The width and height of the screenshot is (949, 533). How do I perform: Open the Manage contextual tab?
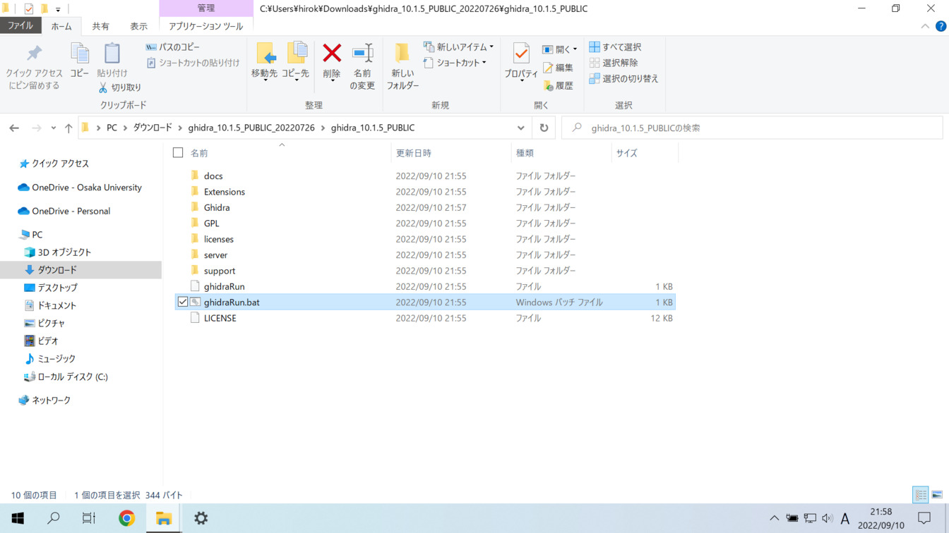pyautogui.click(x=206, y=8)
